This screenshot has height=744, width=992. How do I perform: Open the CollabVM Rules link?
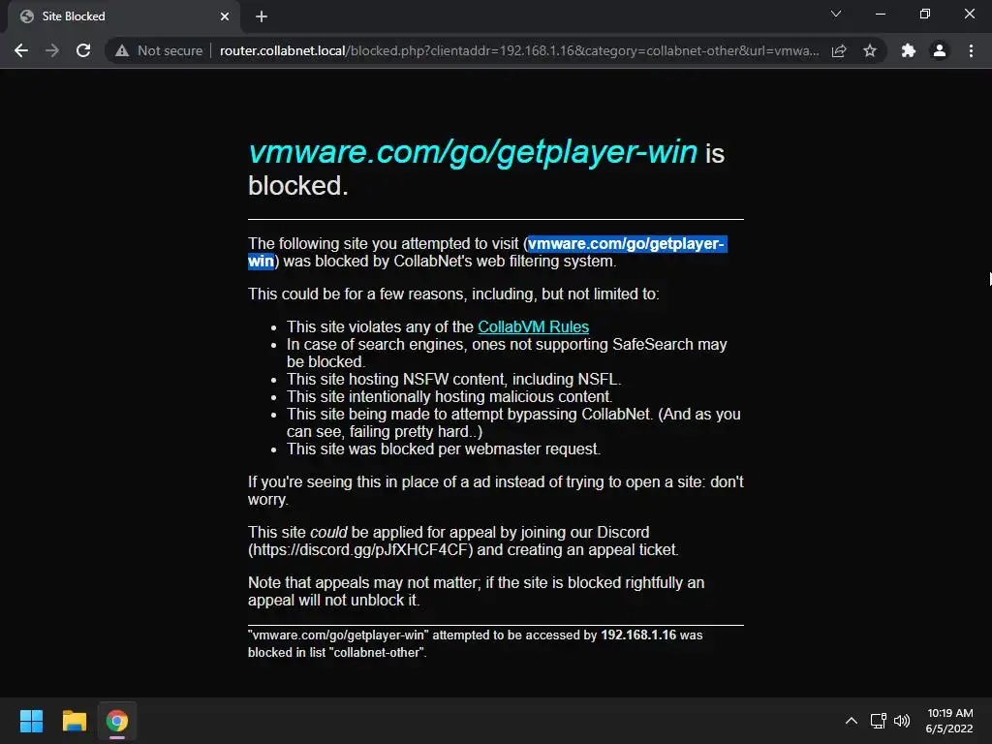(534, 326)
